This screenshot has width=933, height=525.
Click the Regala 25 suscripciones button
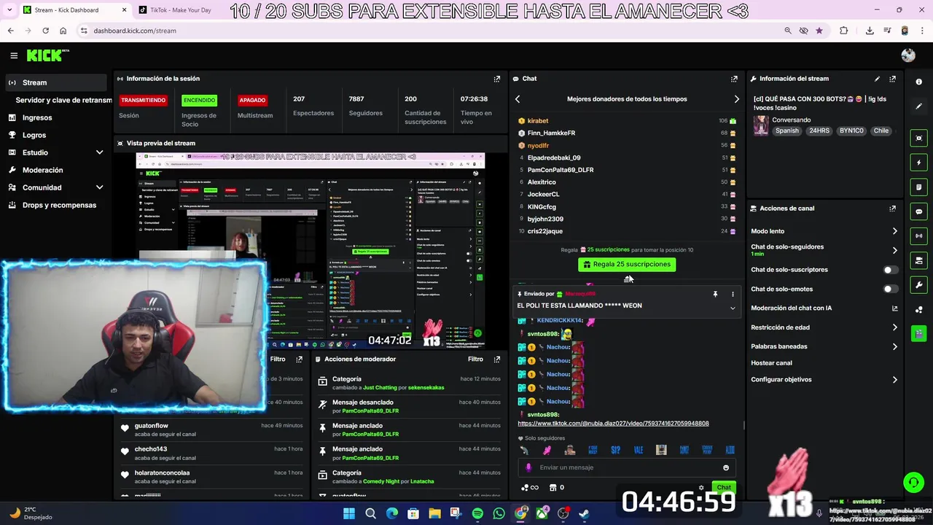pyautogui.click(x=627, y=265)
